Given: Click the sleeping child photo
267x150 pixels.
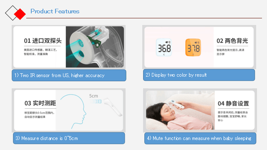Looking at the screenshot, I should [180, 110].
